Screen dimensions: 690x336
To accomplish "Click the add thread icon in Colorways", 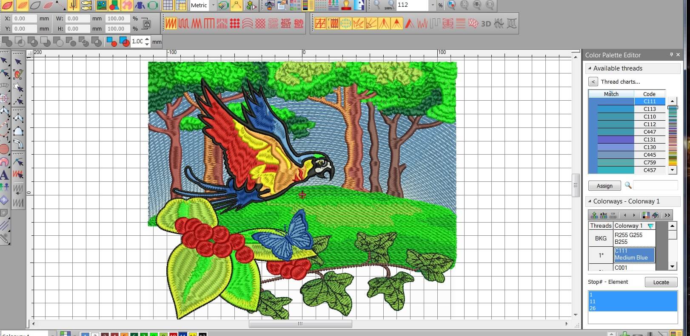I will (594, 215).
